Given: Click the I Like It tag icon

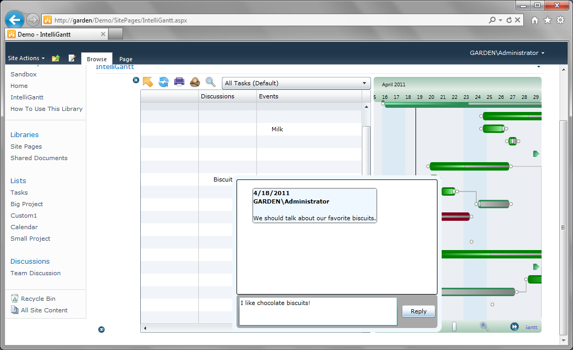Looking at the screenshot, I should pos(56,58).
